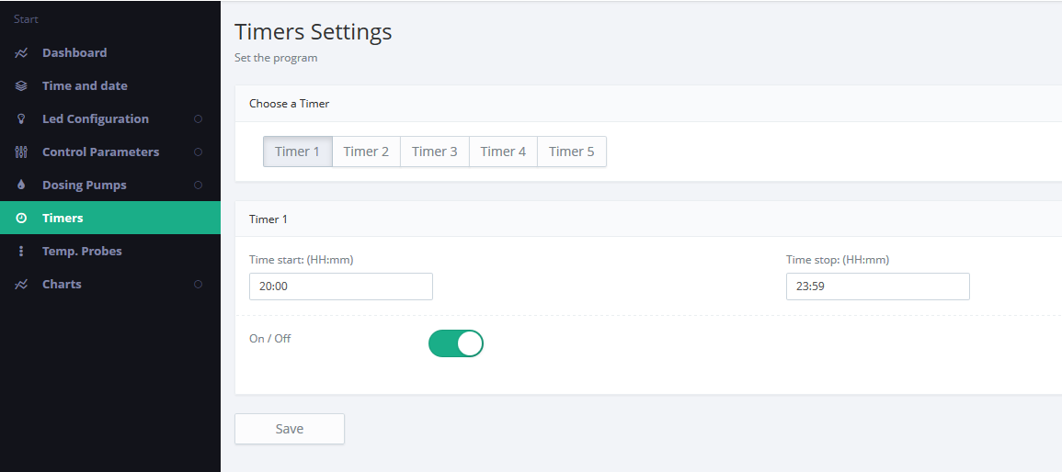
Task: Click the Control Parameters sliders icon
Action: coord(21,152)
